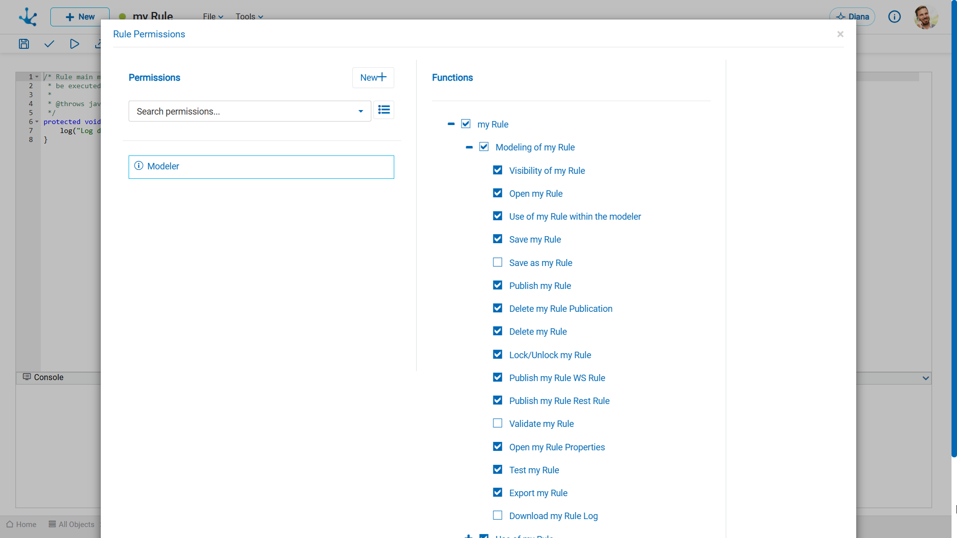
Task: Open the Diana assistant button
Action: (852, 17)
